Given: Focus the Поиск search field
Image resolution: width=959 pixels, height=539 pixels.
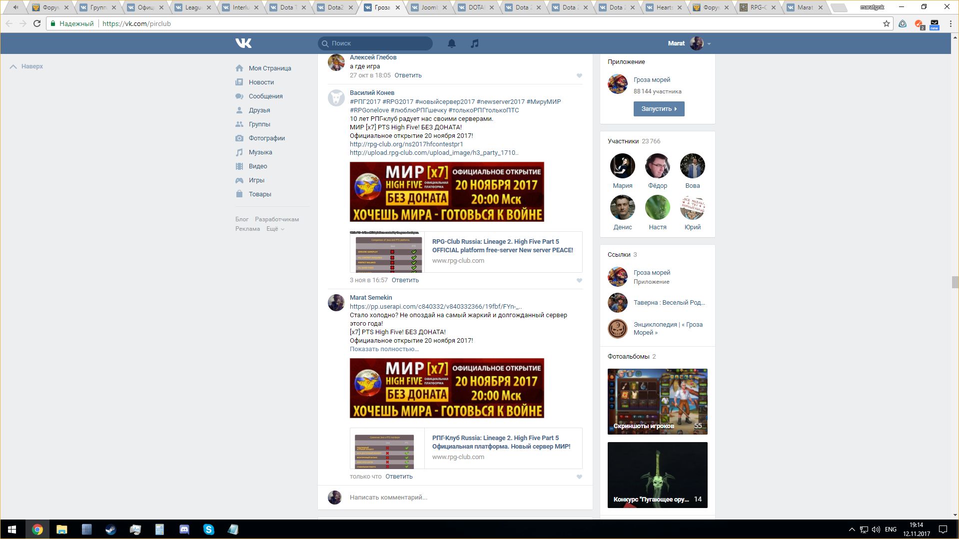Looking at the screenshot, I should [x=375, y=43].
